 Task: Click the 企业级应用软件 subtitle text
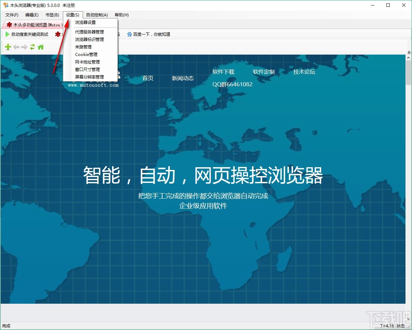[x=203, y=206]
